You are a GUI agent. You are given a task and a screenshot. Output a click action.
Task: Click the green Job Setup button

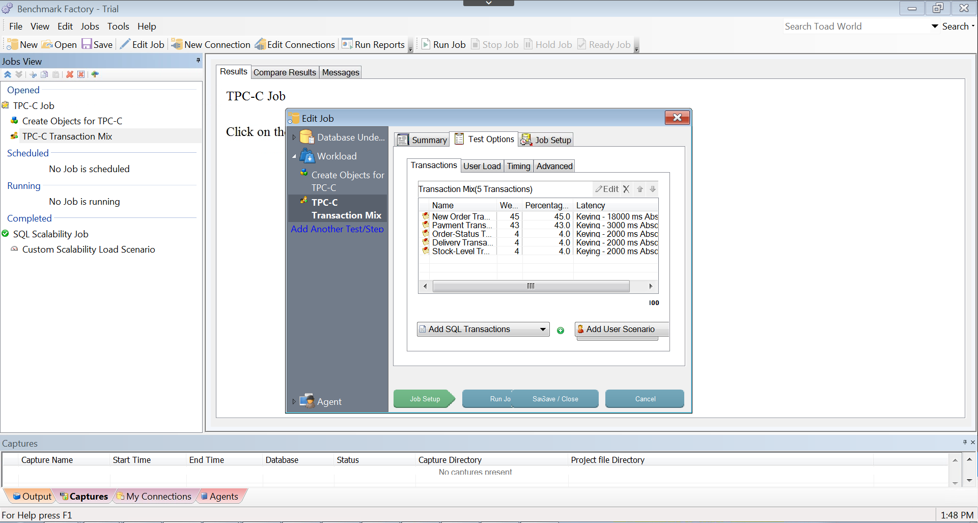tap(425, 399)
